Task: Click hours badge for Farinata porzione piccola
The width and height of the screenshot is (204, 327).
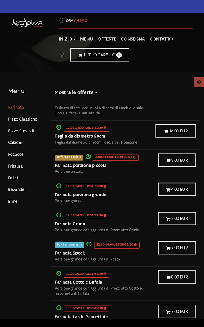Action: pyautogui.click(x=116, y=157)
